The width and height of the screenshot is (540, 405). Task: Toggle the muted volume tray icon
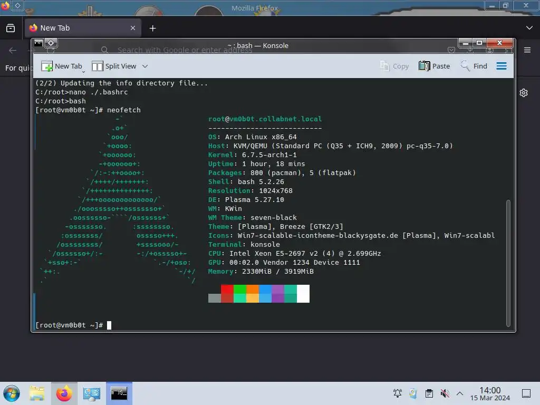(x=445, y=393)
